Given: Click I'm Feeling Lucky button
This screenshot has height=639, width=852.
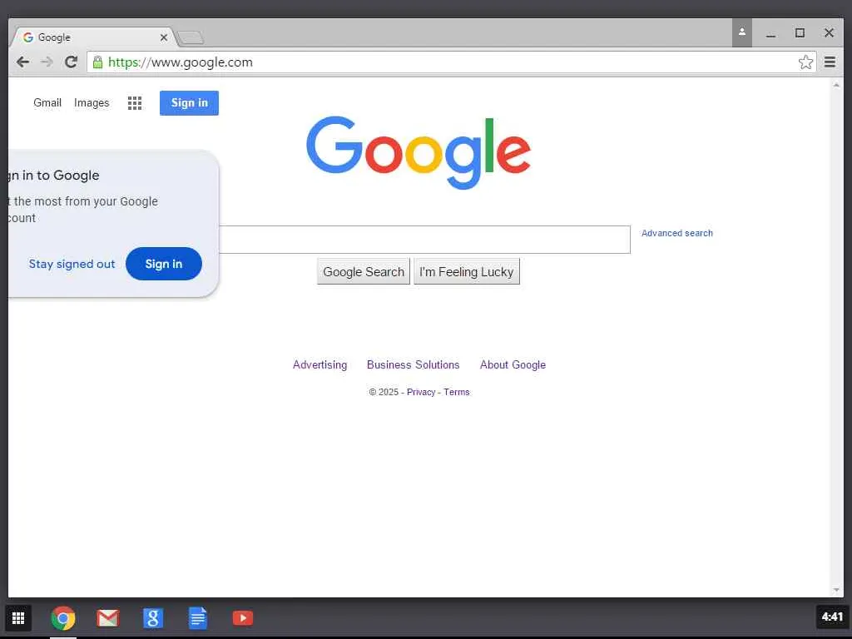Looking at the screenshot, I should coord(467,272).
